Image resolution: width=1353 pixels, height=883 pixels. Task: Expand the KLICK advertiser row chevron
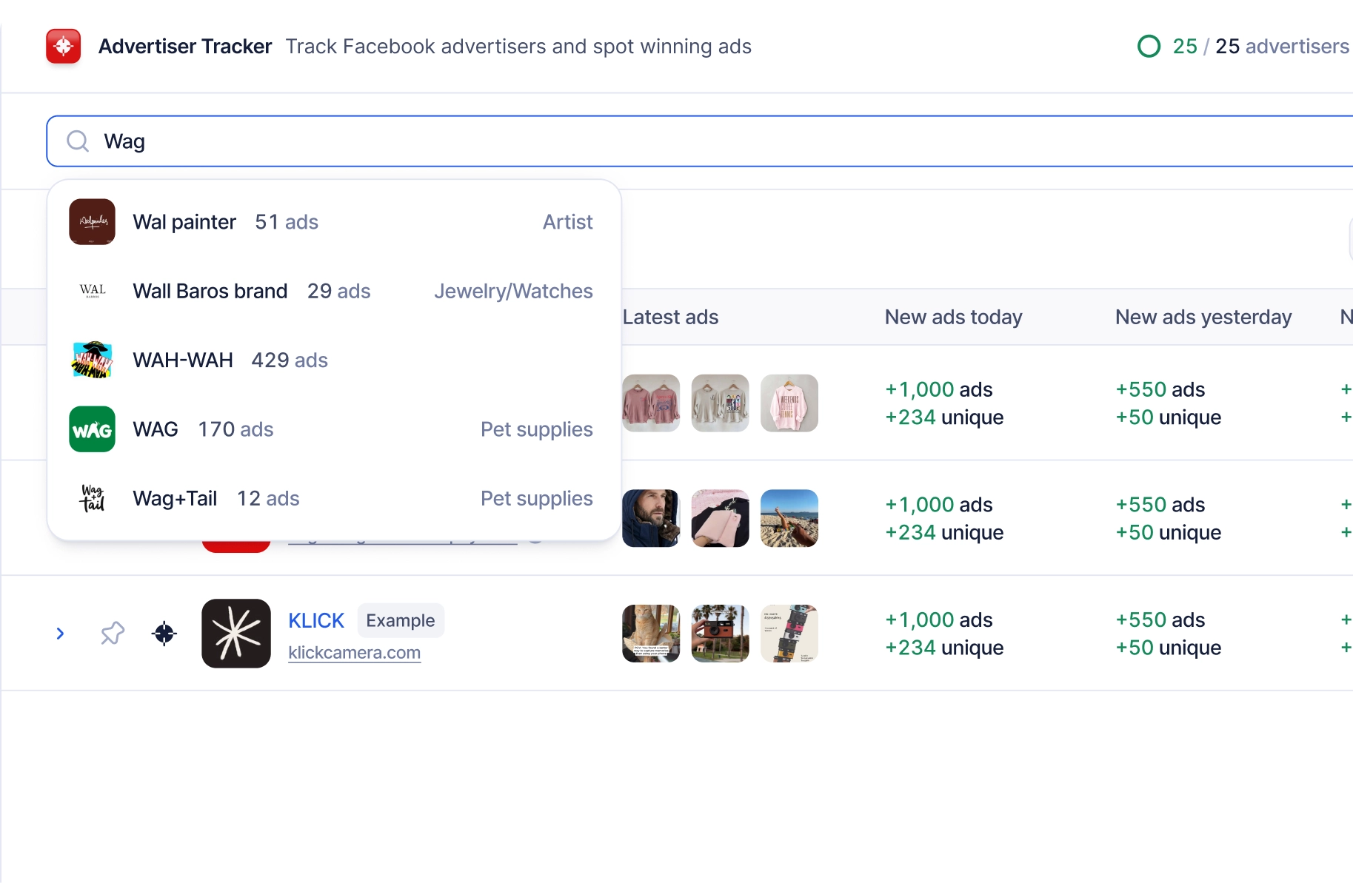61,634
